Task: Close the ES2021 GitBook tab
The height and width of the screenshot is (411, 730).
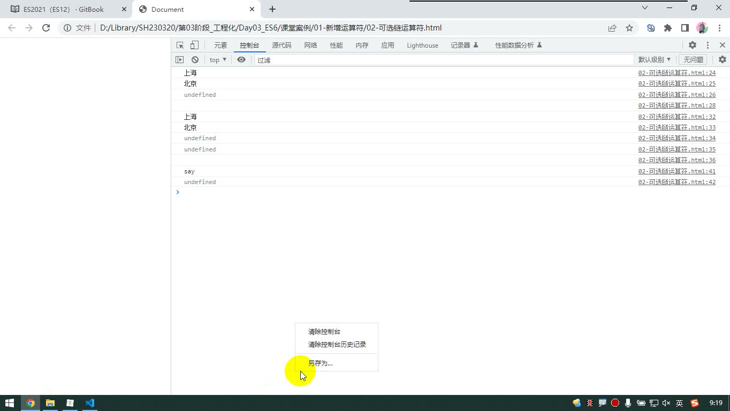Action: 124,9
